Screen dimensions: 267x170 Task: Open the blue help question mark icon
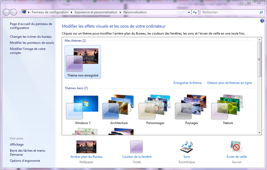[262, 21]
